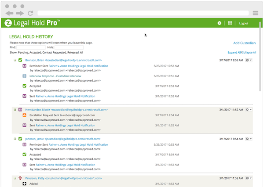The image size is (264, 187).
Task: Open gear dropdown for Johnson, Jamie row
Action: pyautogui.click(x=249, y=139)
